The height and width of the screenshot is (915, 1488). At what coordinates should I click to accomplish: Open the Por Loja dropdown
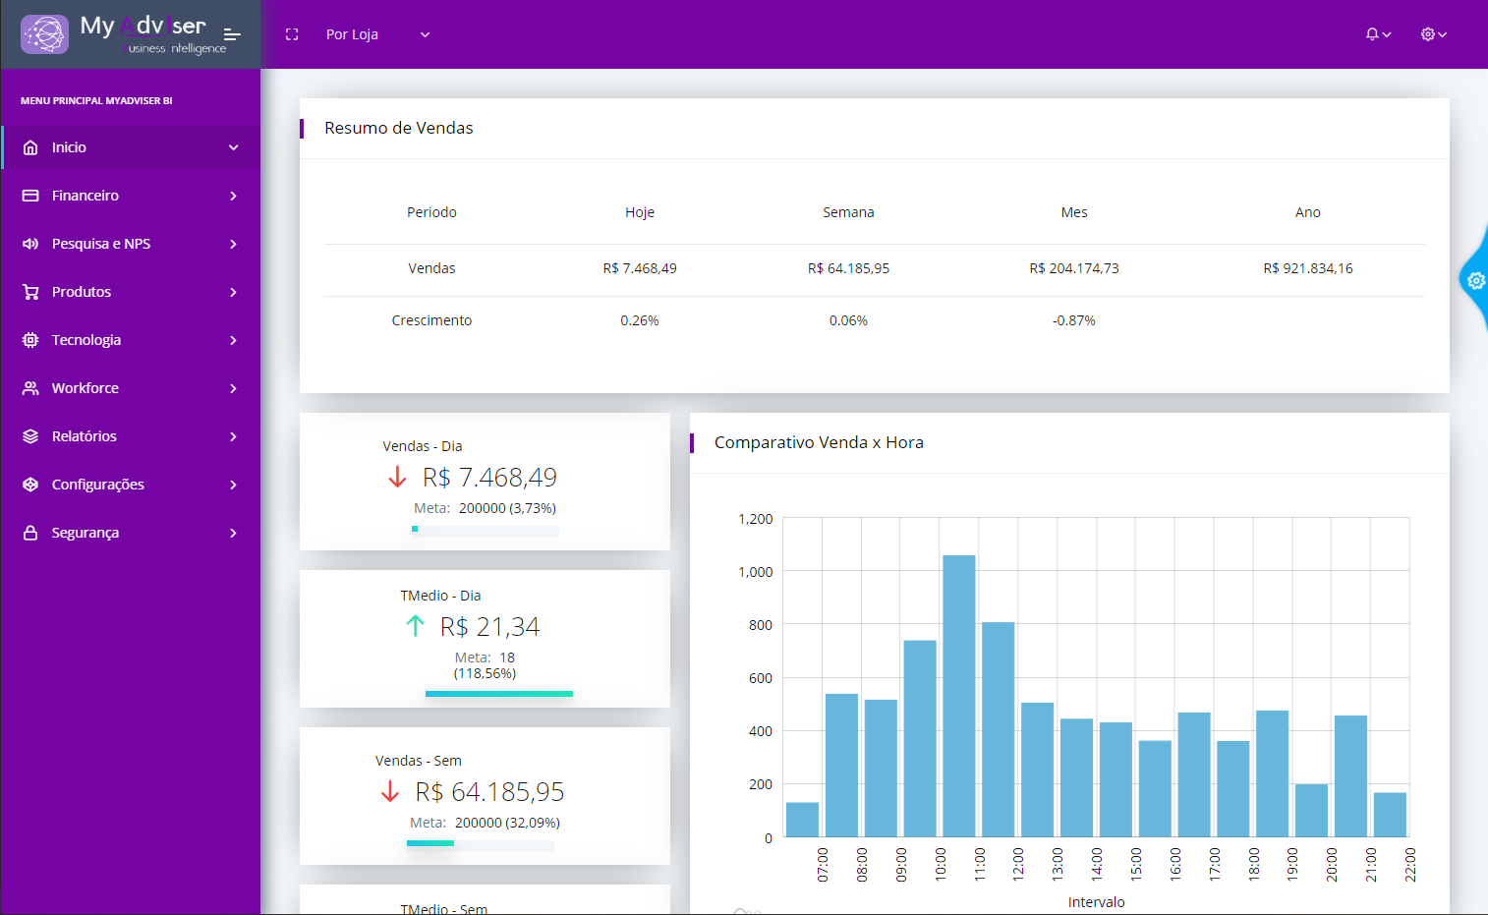377,34
